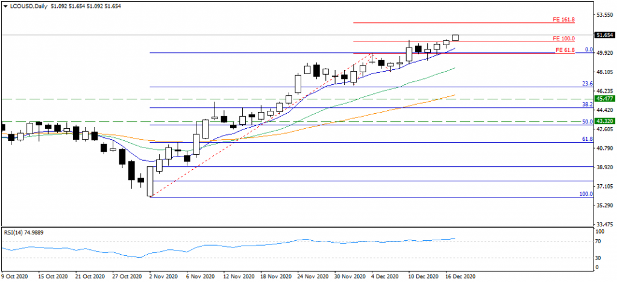Screen dimensions: 617x283
Task: Click the RSI 30 level marker
Action: click(598, 258)
